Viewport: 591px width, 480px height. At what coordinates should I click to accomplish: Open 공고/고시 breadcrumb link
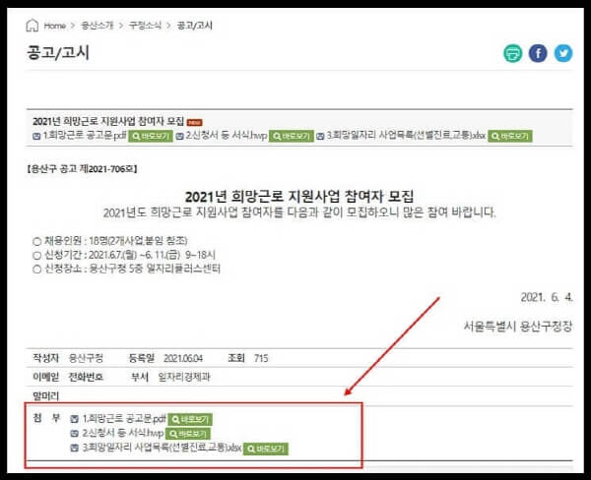click(x=194, y=26)
